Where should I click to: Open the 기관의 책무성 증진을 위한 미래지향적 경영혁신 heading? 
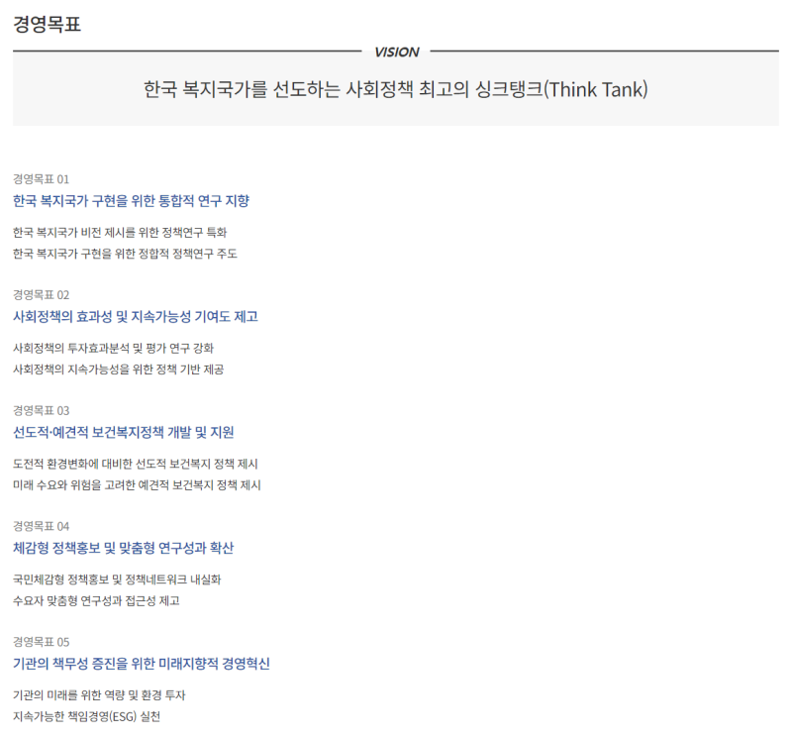click(142, 664)
